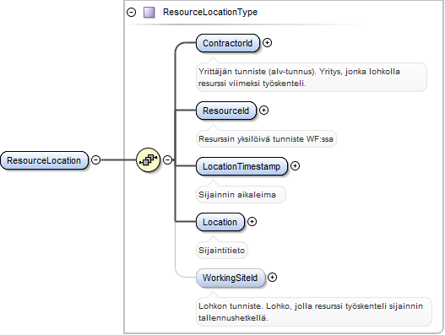
Task: Click the 'Resurssin yksilöivä tunniste WF:ssa' annotation
Action: click(266, 139)
